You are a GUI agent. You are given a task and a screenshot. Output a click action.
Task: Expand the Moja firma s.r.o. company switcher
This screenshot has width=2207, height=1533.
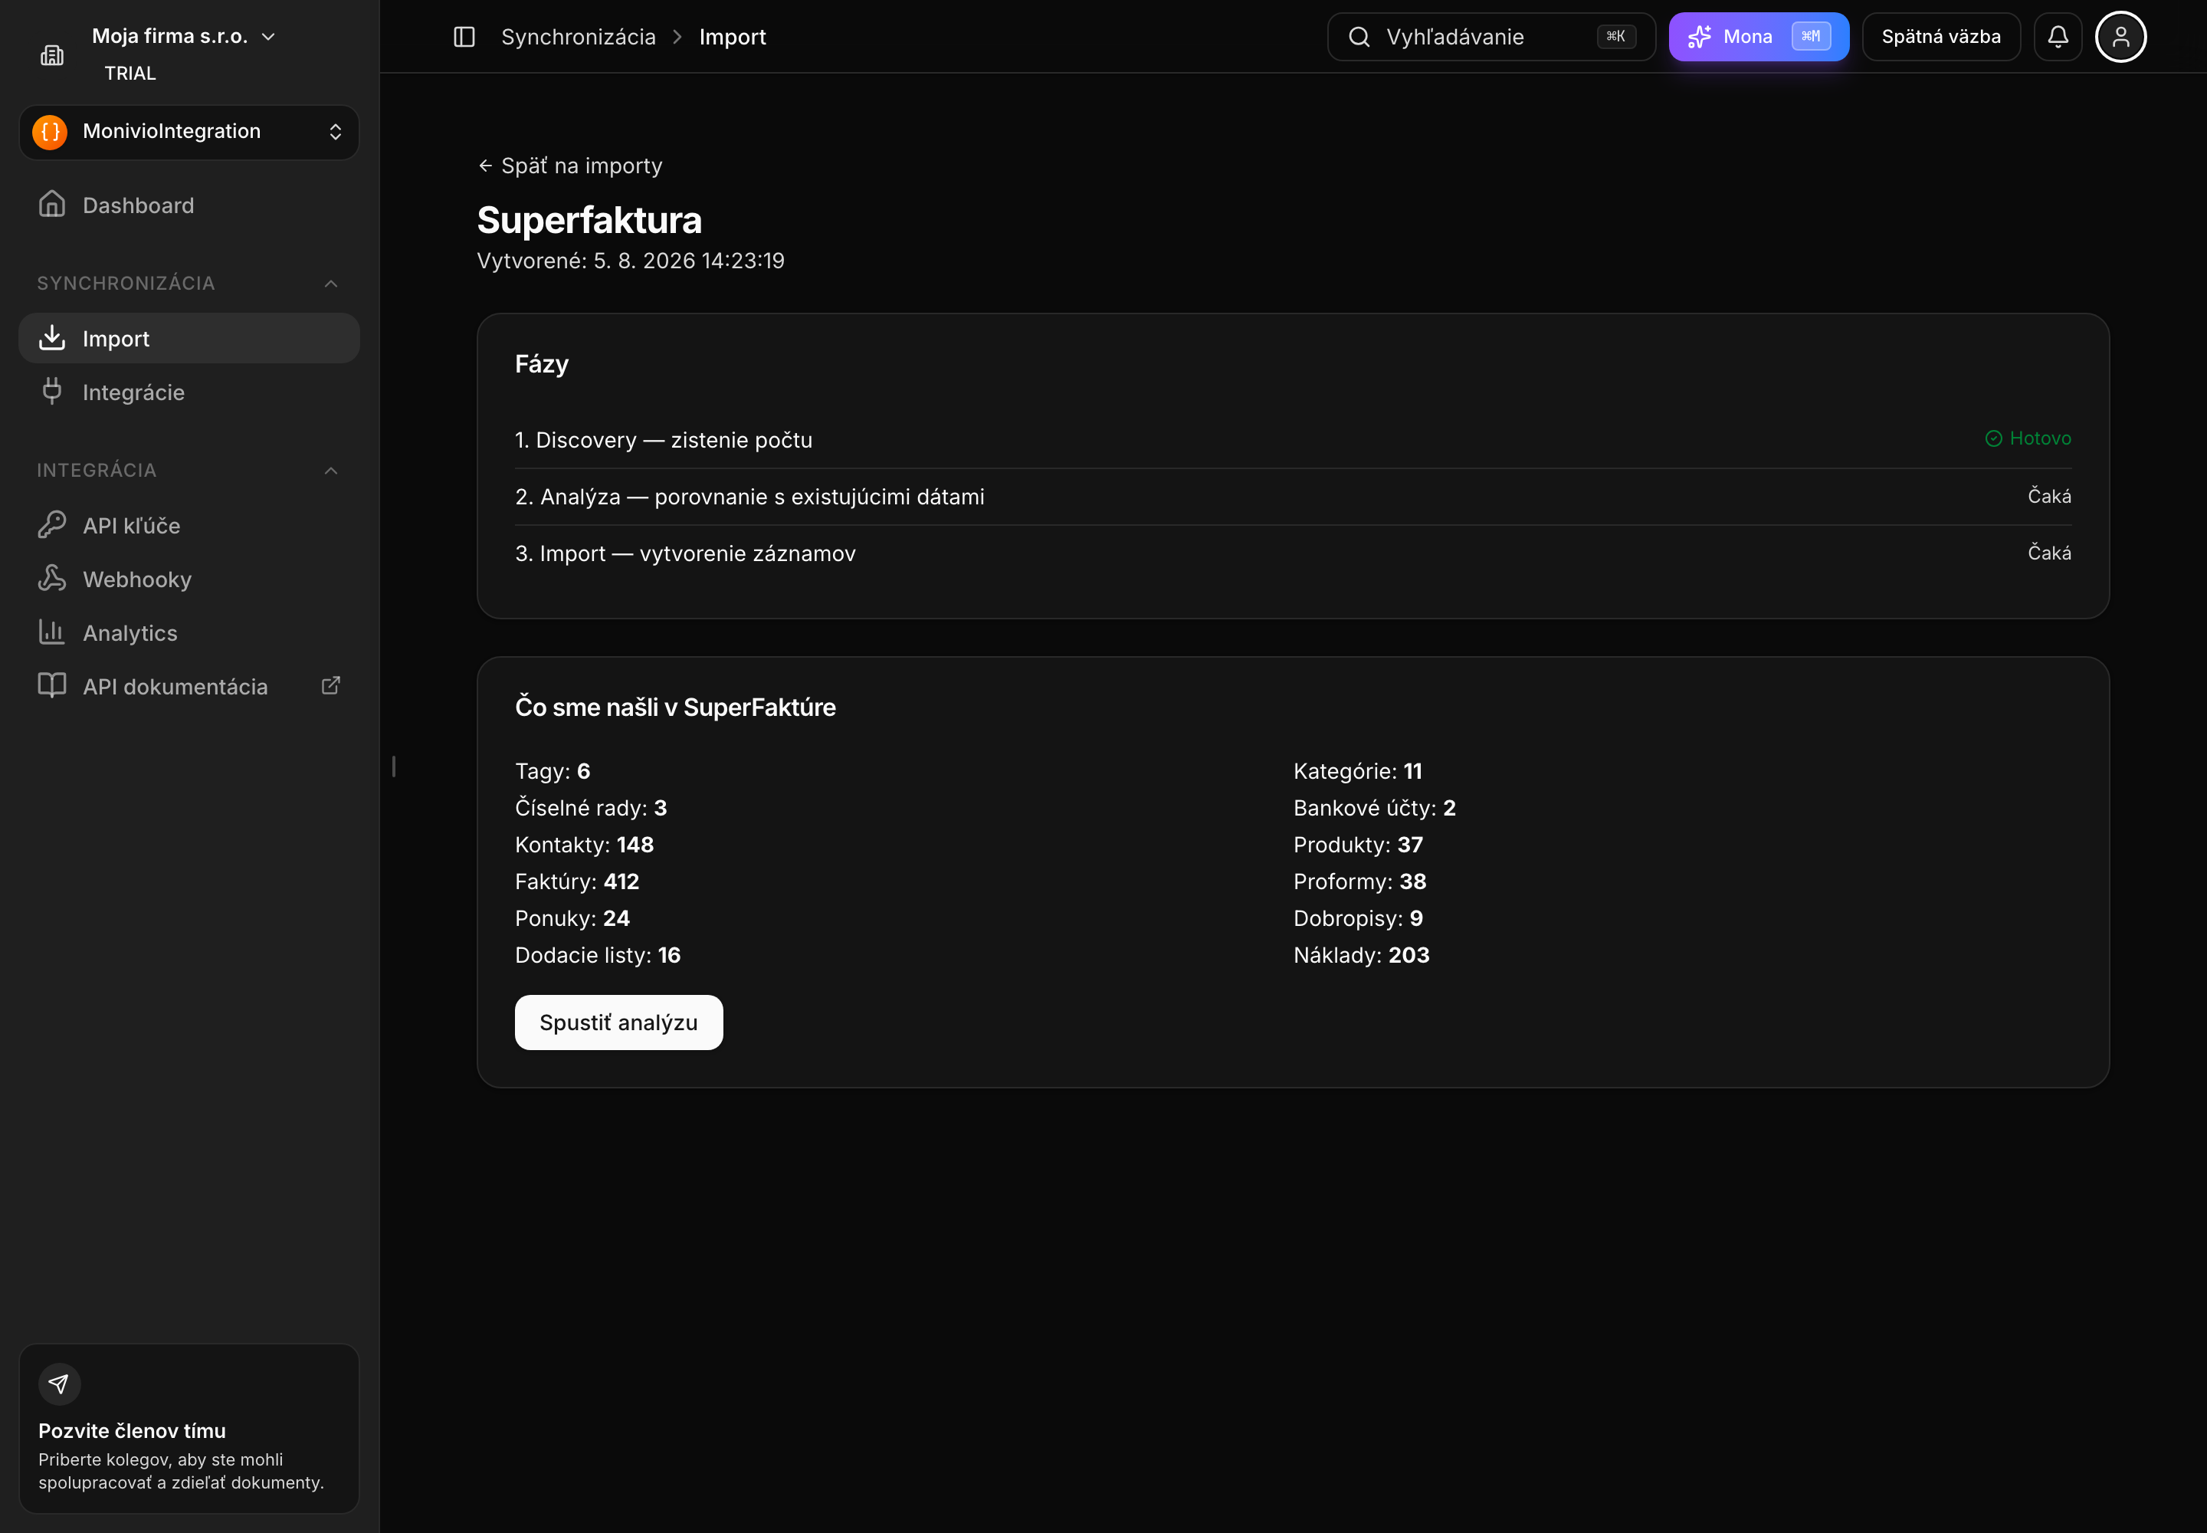pyautogui.click(x=185, y=37)
